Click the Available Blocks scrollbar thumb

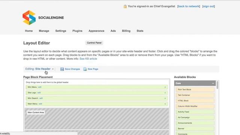[217, 85]
